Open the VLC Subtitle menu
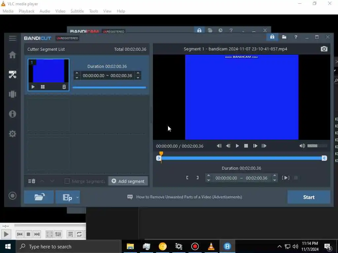The width and height of the screenshot is (338, 253). (x=77, y=11)
